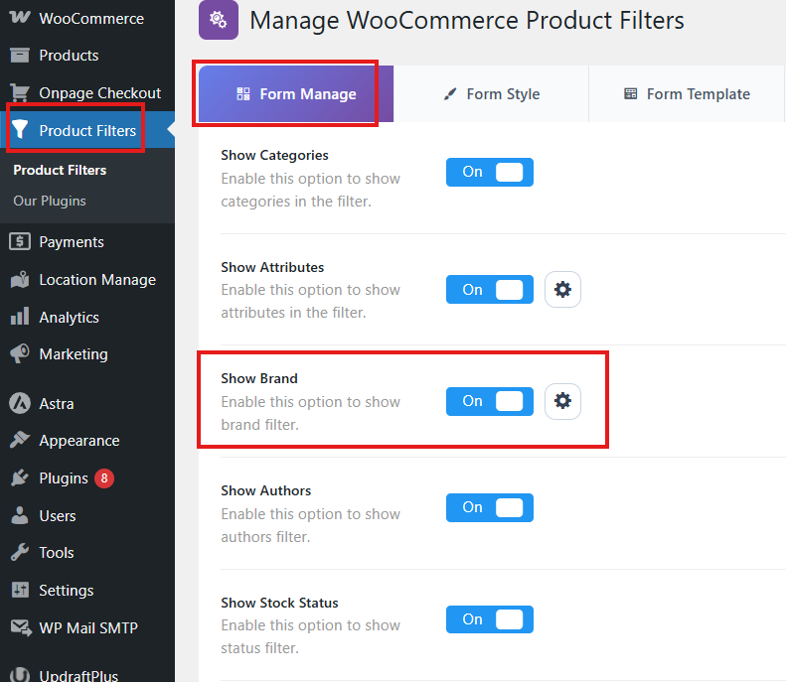Click the Users person icon
786x682 pixels.
tap(20, 515)
